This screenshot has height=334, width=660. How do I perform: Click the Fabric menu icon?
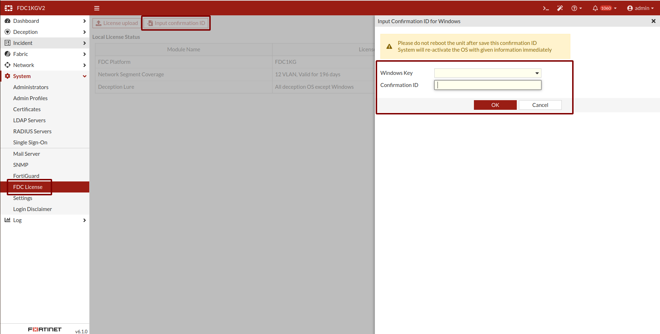click(x=7, y=54)
